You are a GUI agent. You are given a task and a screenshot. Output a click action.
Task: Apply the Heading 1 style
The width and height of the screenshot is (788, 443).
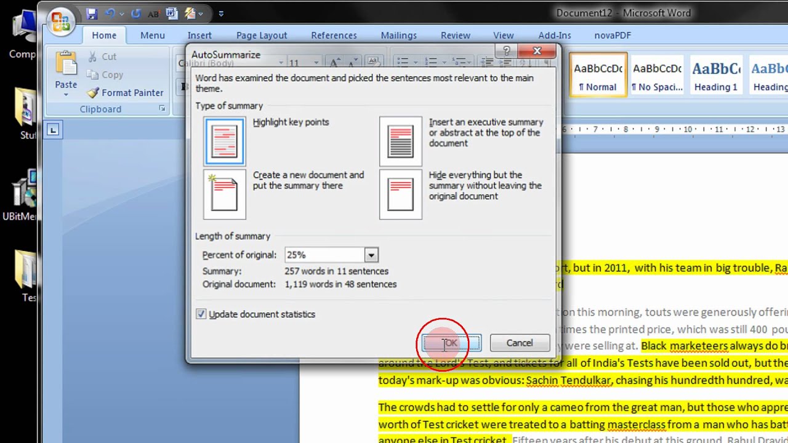[716, 74]
